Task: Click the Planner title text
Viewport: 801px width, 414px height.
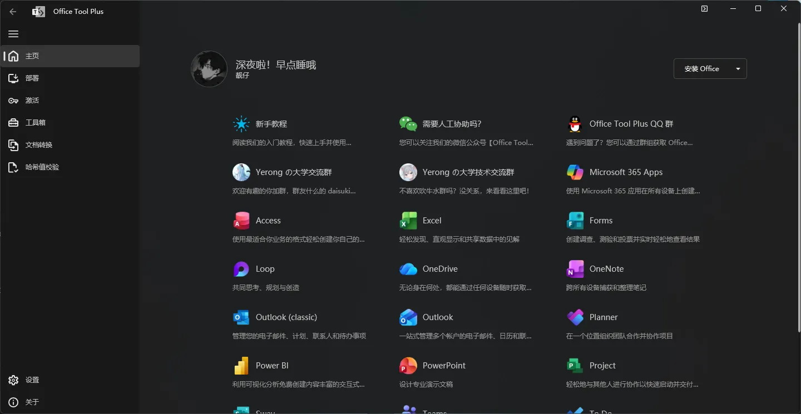Action: tap(604, 317)
